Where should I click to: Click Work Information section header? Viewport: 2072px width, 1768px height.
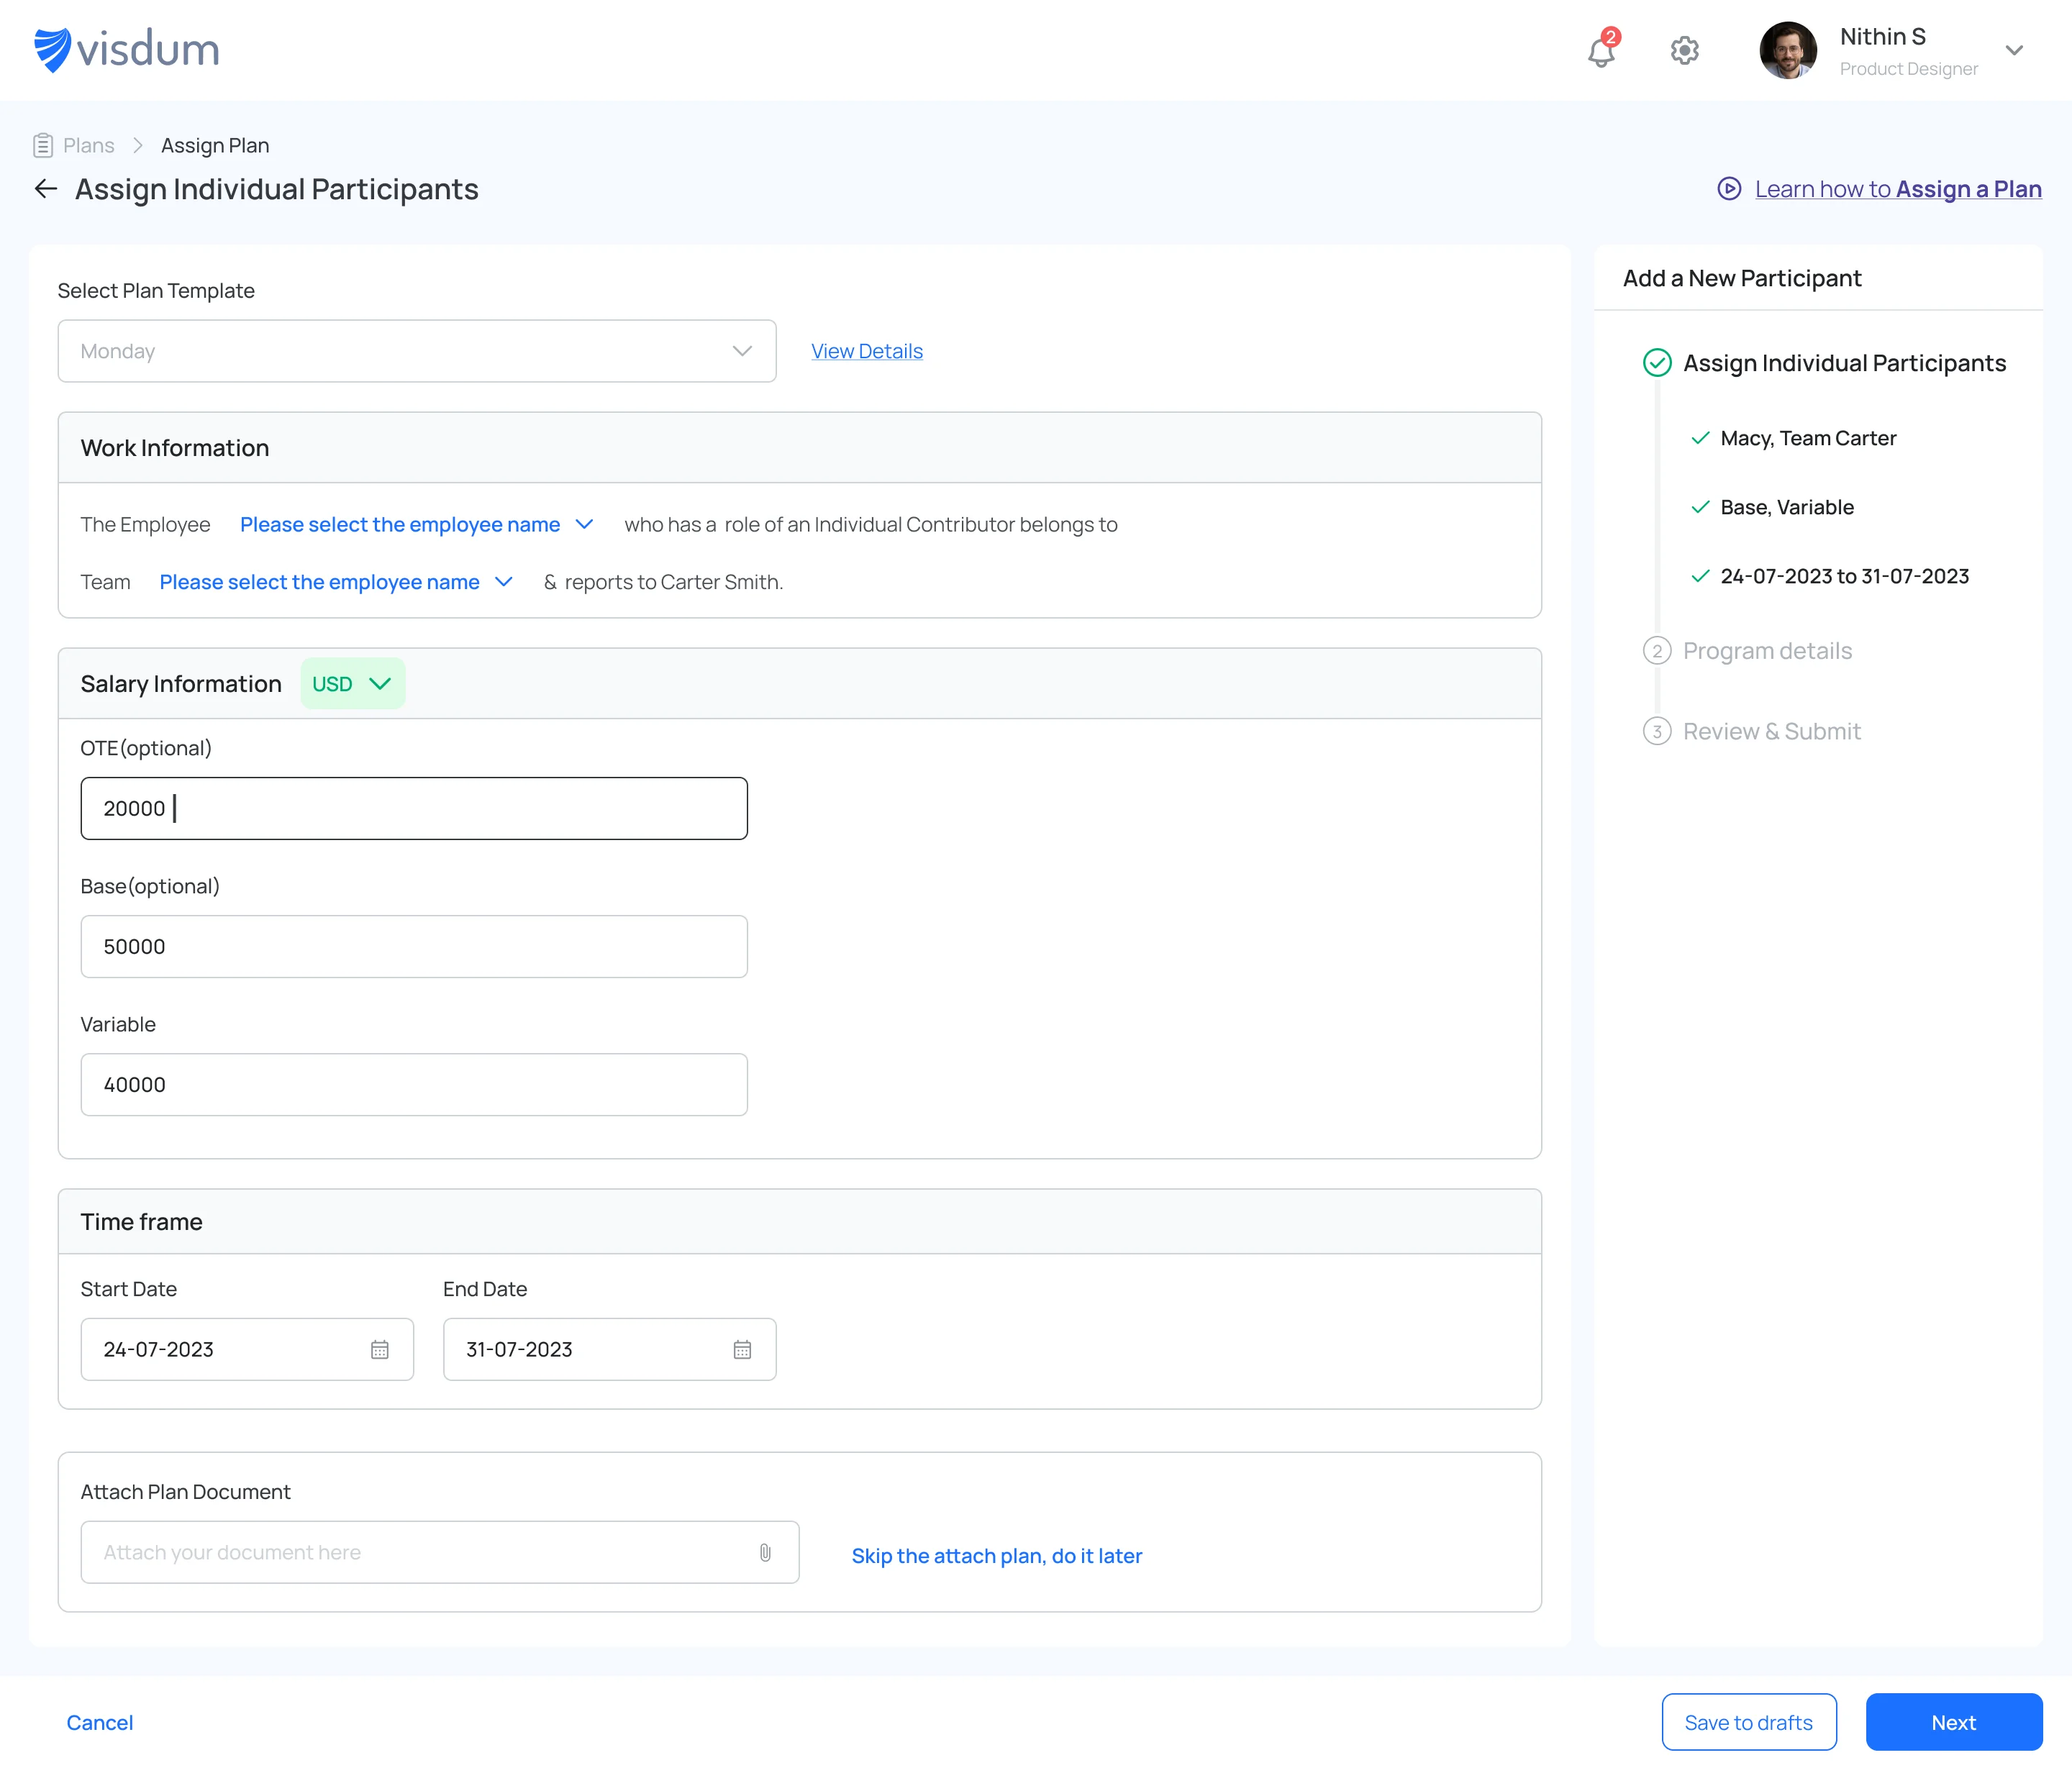click(x=800, y=448)
